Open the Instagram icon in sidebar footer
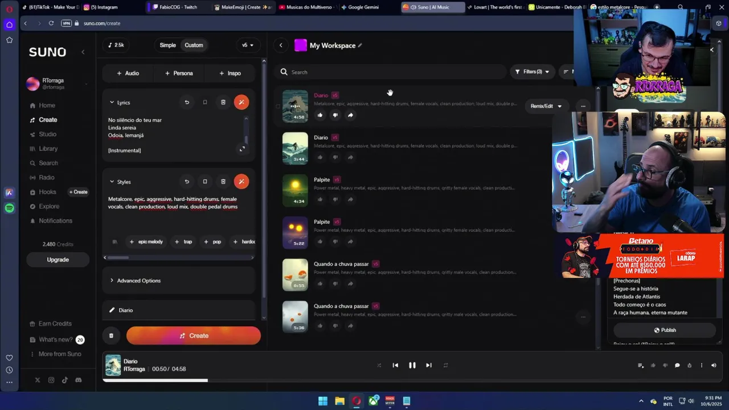The width and height of the screenshot is (729, 410). click(51, 380)
